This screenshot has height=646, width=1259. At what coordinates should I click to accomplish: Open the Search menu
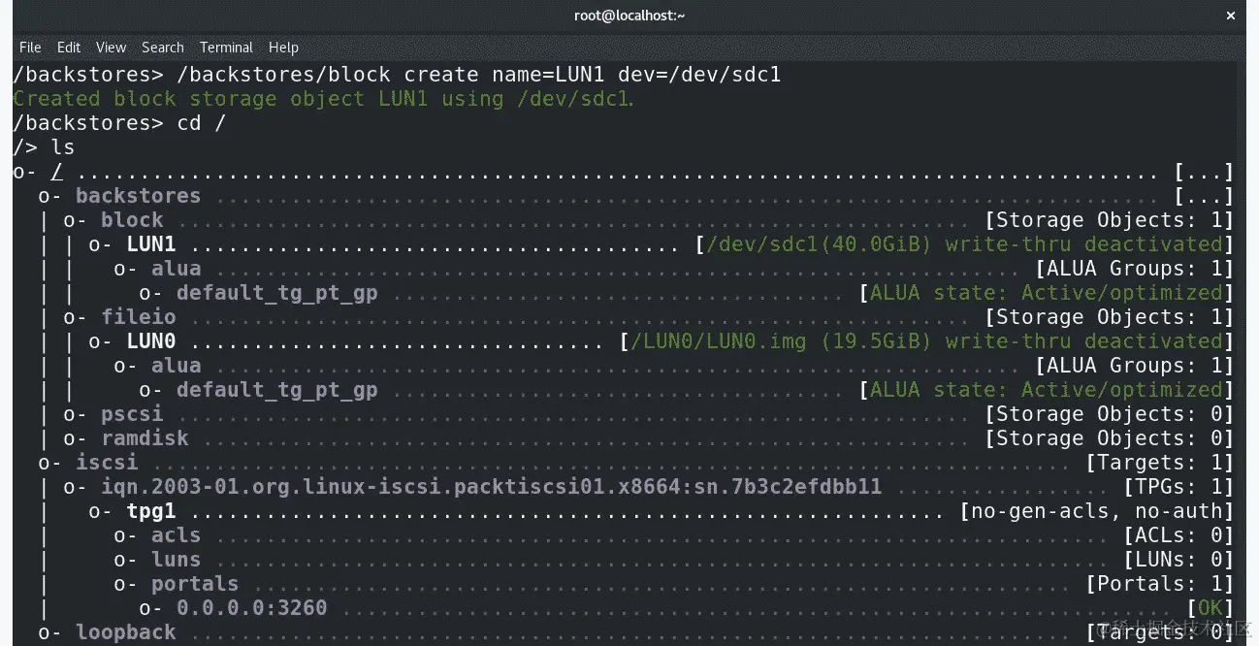[x=162, y=47]
